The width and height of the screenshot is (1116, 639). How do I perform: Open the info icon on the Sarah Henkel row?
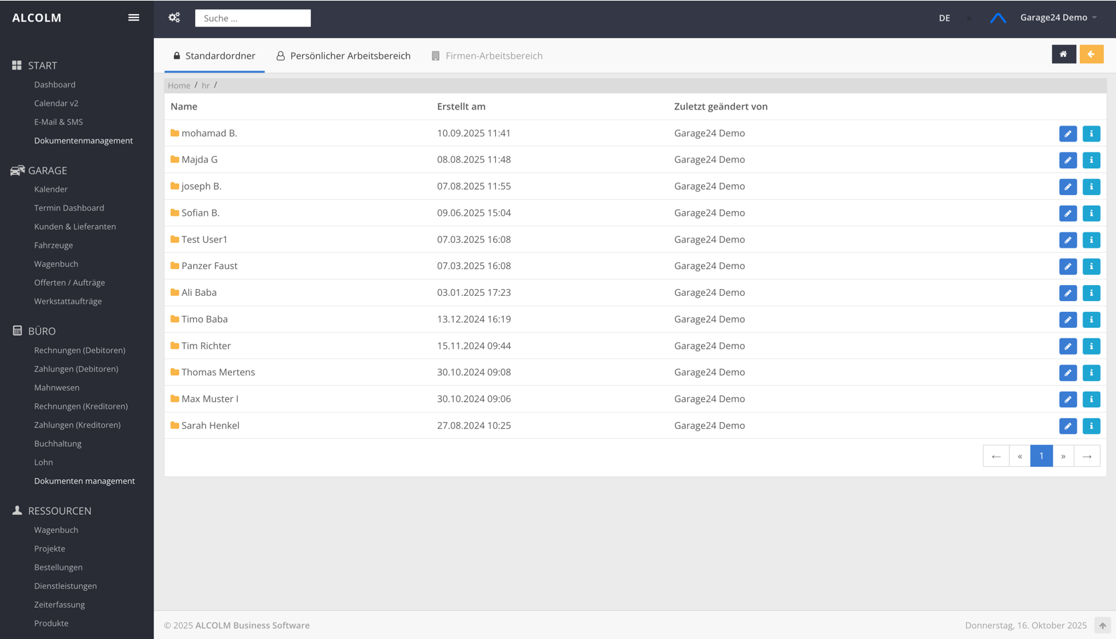pos(1091,426)
